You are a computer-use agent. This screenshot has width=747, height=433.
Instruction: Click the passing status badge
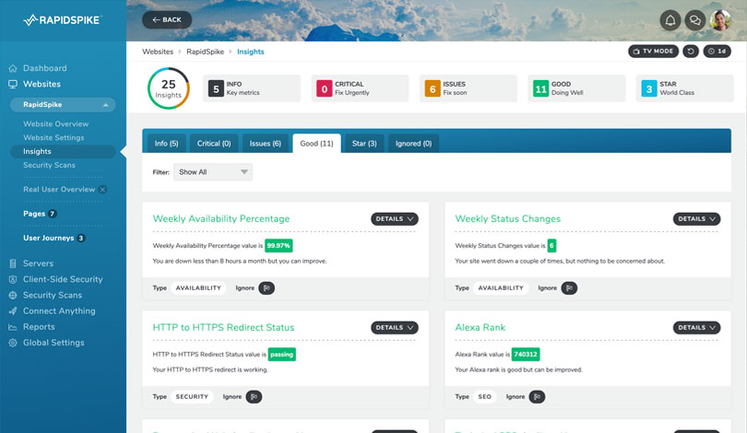(281, 354)
